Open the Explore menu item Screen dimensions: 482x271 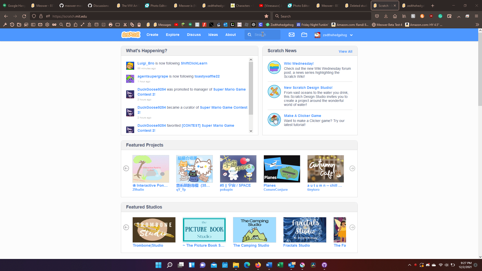(x=172, y=35)
